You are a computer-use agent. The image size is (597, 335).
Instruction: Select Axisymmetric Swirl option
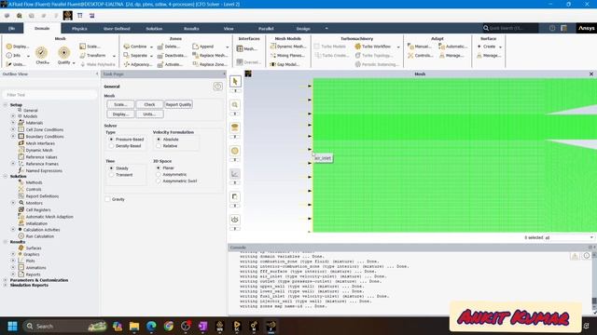[159, 181]
